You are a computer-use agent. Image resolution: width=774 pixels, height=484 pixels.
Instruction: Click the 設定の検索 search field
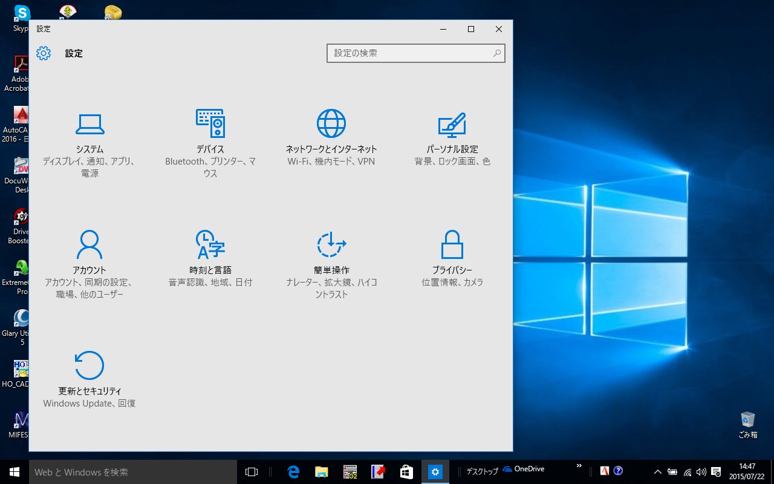pyautogui.click(x=408, y=53)
